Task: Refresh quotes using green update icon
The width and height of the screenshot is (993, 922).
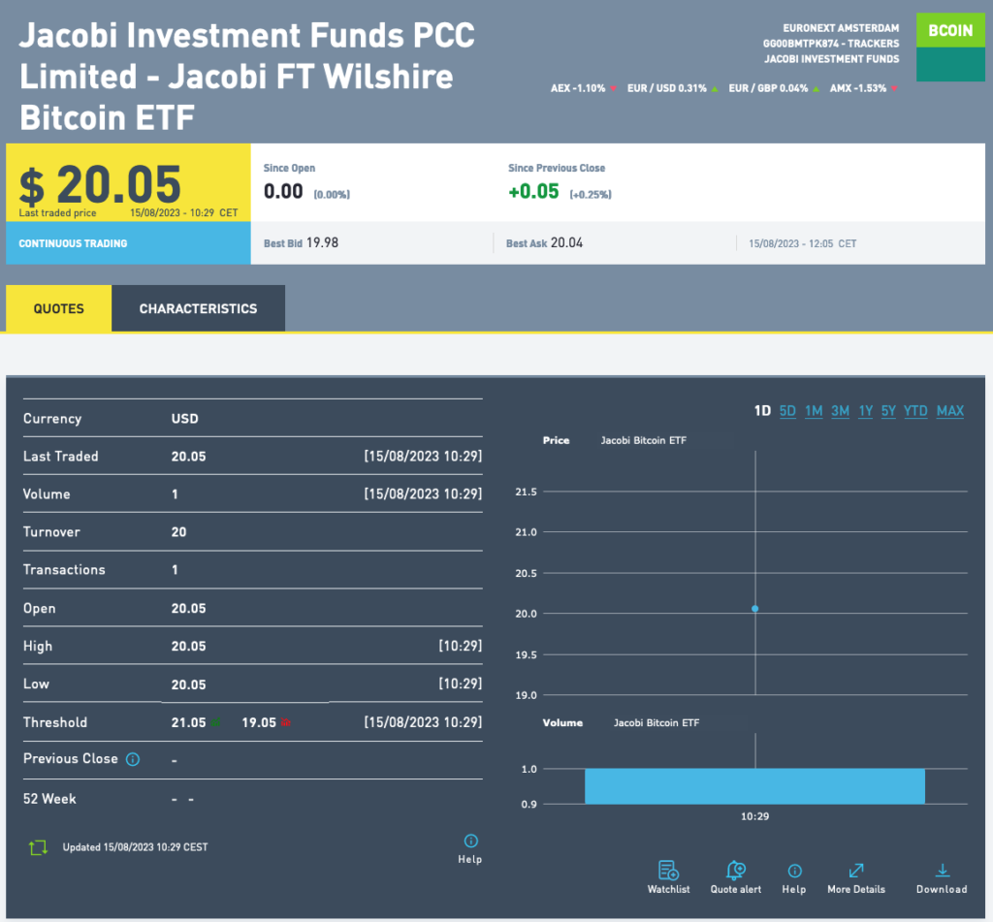Action: point(38,847)
